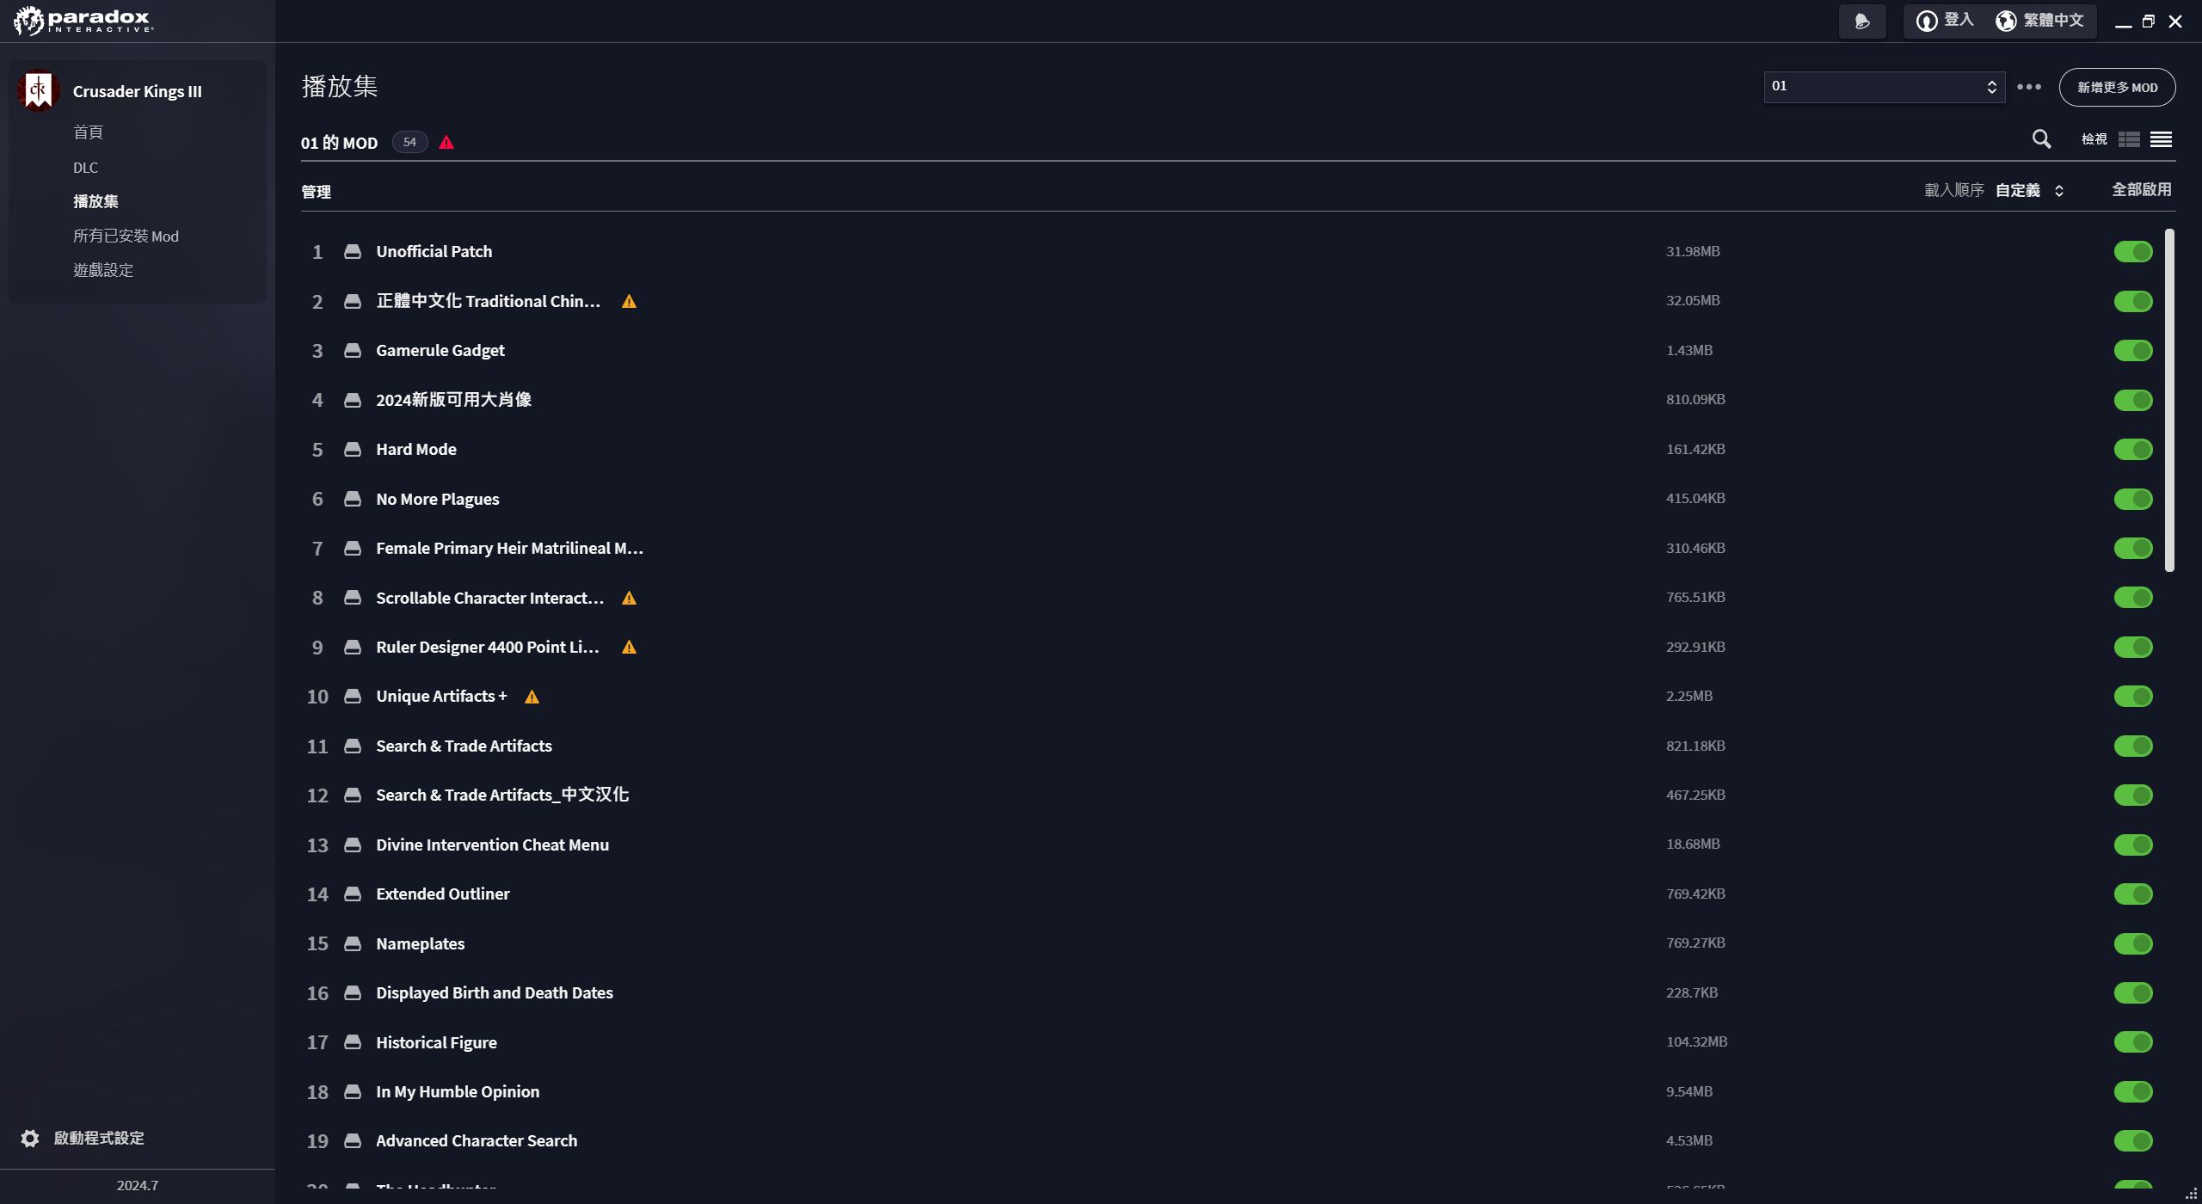2202x1204 pixels.
Task: Click the 2024.7 launcher version text
Action: click(x=138, y=1185)
